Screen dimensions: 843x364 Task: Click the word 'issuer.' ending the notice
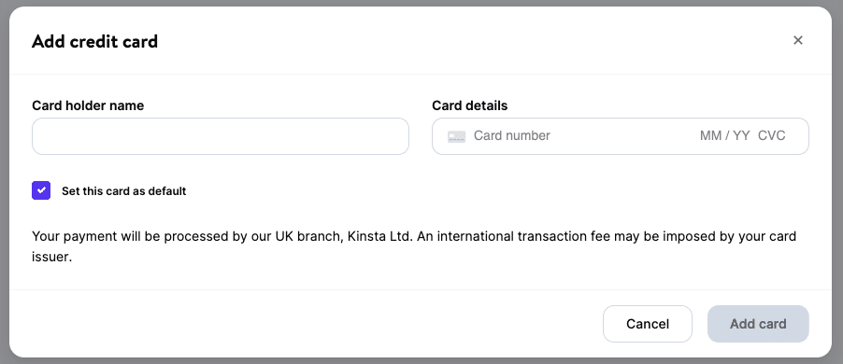(52, 257)
